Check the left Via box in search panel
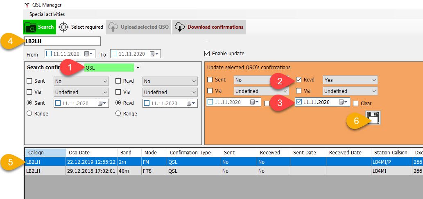 [29, 92]
